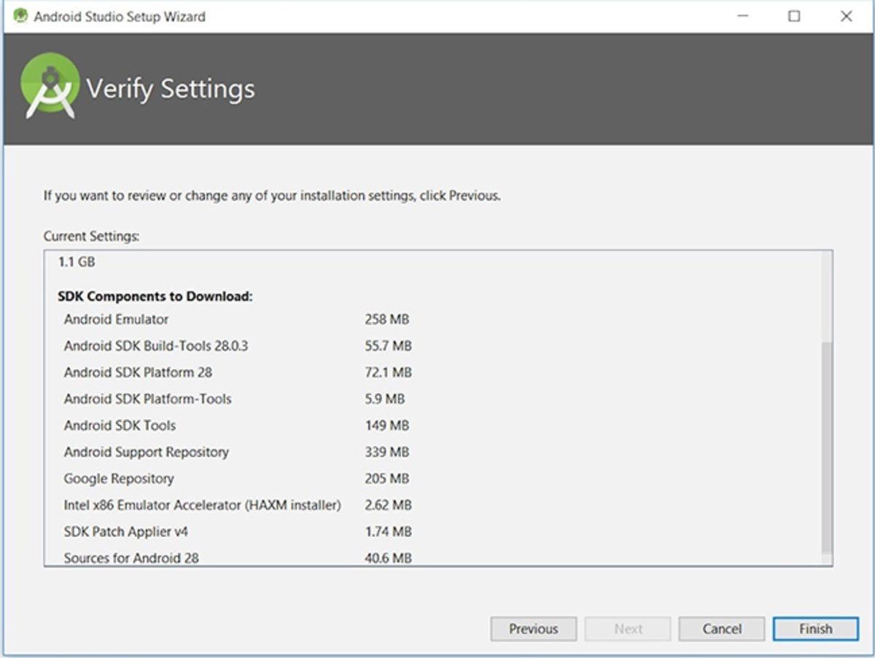This screenshot has width=875, height=658.
Task: Select the Android Support Repository entry
Action: 146,452
